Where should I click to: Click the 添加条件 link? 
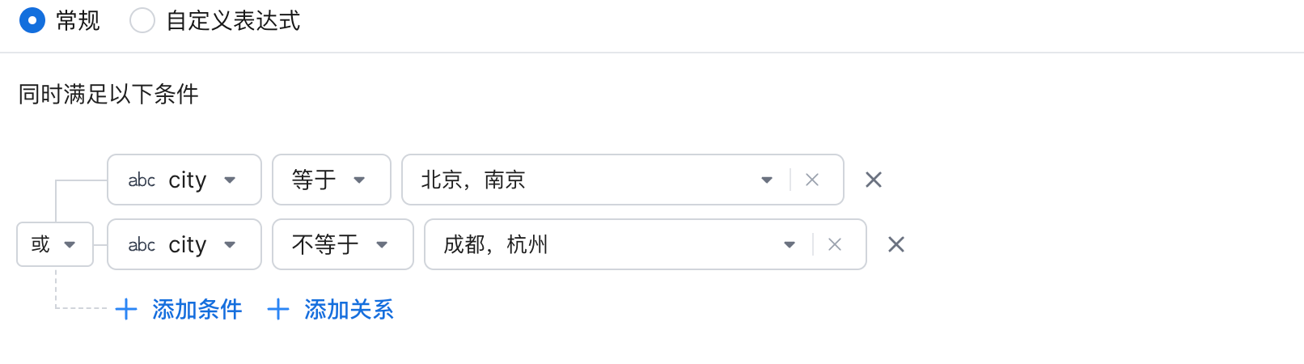[x=197, y=309]
